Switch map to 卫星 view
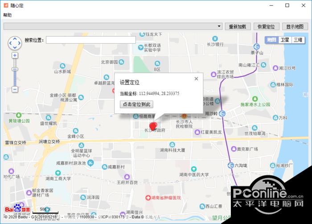 click(285, 40)
